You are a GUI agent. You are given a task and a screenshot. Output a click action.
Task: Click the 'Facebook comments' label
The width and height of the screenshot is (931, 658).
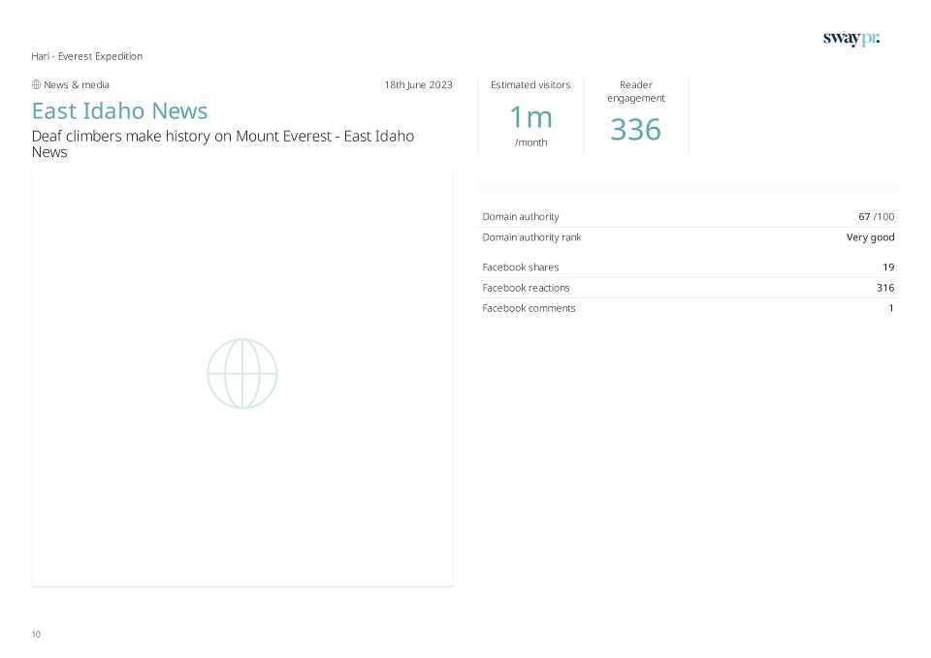pyautogui.click(x=529, y=308)
